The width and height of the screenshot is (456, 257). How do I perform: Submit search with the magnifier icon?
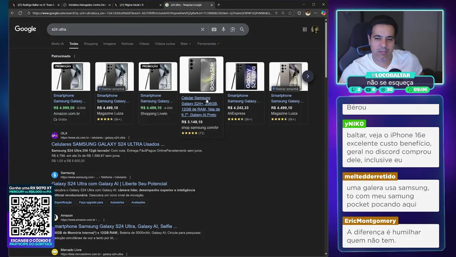point(242,29)
